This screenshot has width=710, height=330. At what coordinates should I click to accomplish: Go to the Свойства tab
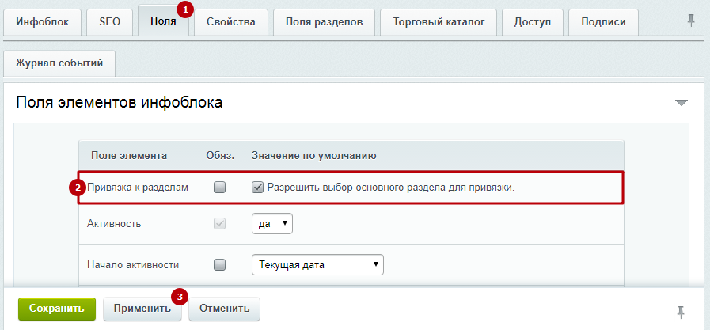[230, 21]
